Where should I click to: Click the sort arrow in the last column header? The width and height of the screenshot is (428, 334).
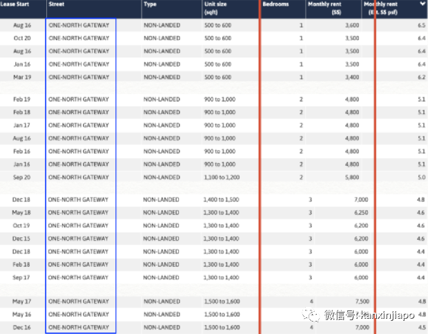pyautogui.click(x=422, y=4)
